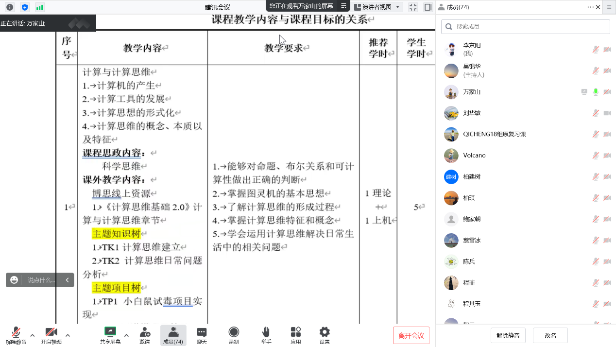The width and height of the screenshot is (616, 347).
Task: Click the blue security shield icon
Action: [x=26, y=7]
